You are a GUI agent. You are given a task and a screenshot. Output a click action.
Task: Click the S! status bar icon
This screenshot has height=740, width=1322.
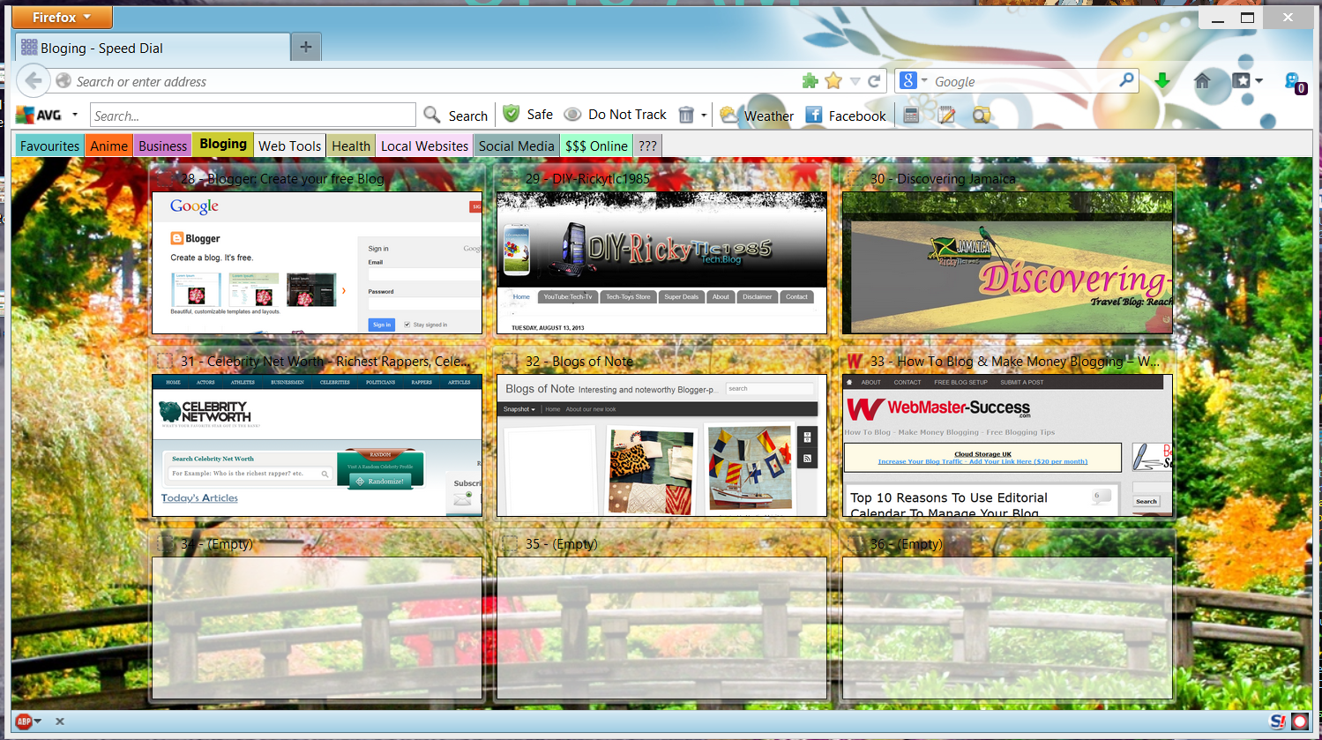pos(1277,721)
